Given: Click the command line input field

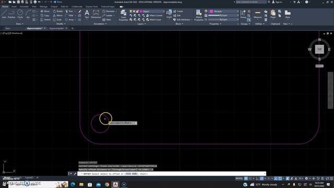Looking at the screenshot, I should (x=172, y=174).
